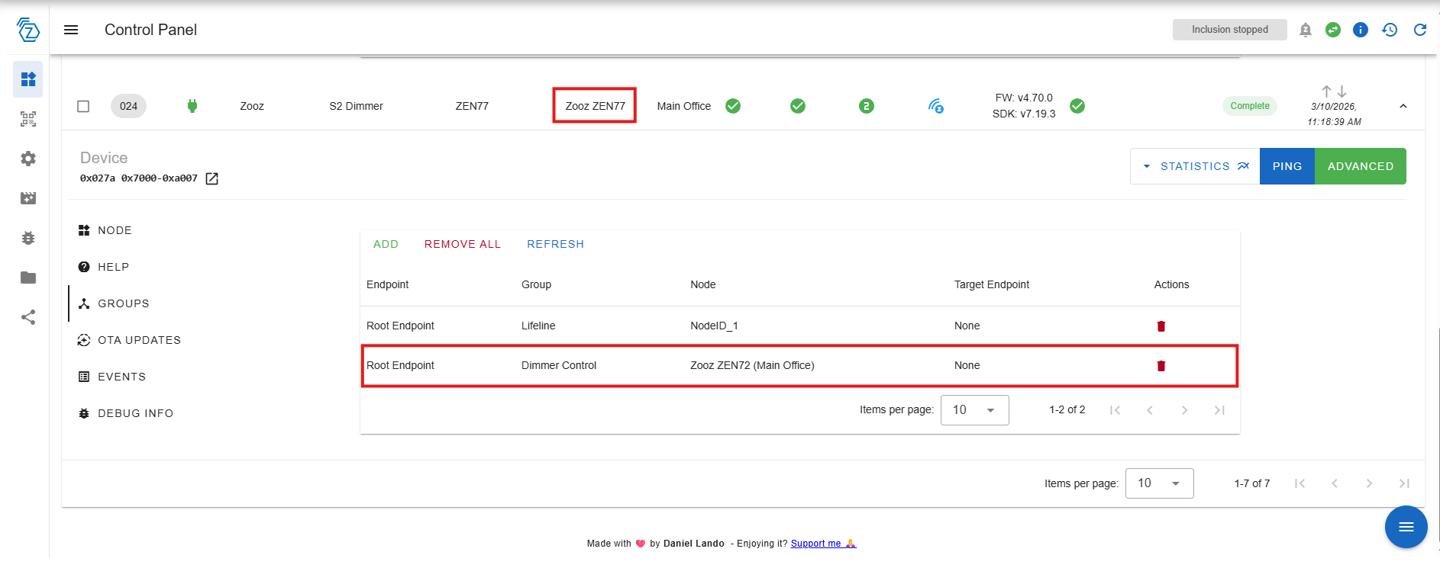Click Remove All associations button

462,244
